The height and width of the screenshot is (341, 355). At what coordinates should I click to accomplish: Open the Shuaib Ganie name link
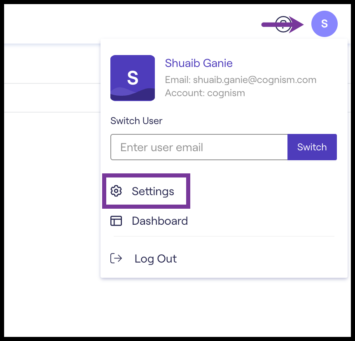pos(199,63)
